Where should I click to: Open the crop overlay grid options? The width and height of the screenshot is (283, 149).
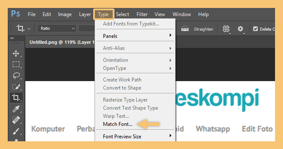coord(226,29)
